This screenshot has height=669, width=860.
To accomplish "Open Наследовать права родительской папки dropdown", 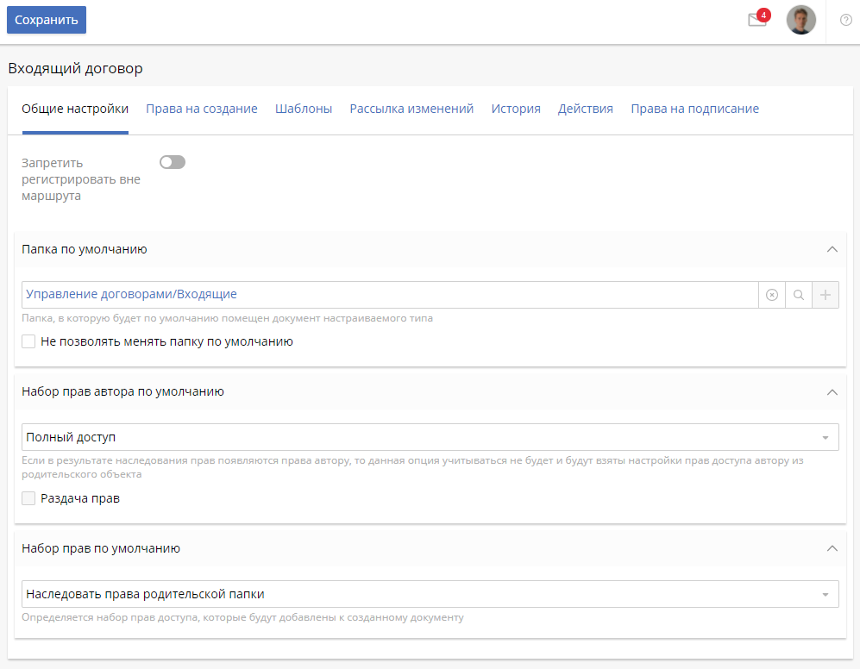I will [430, 594].
